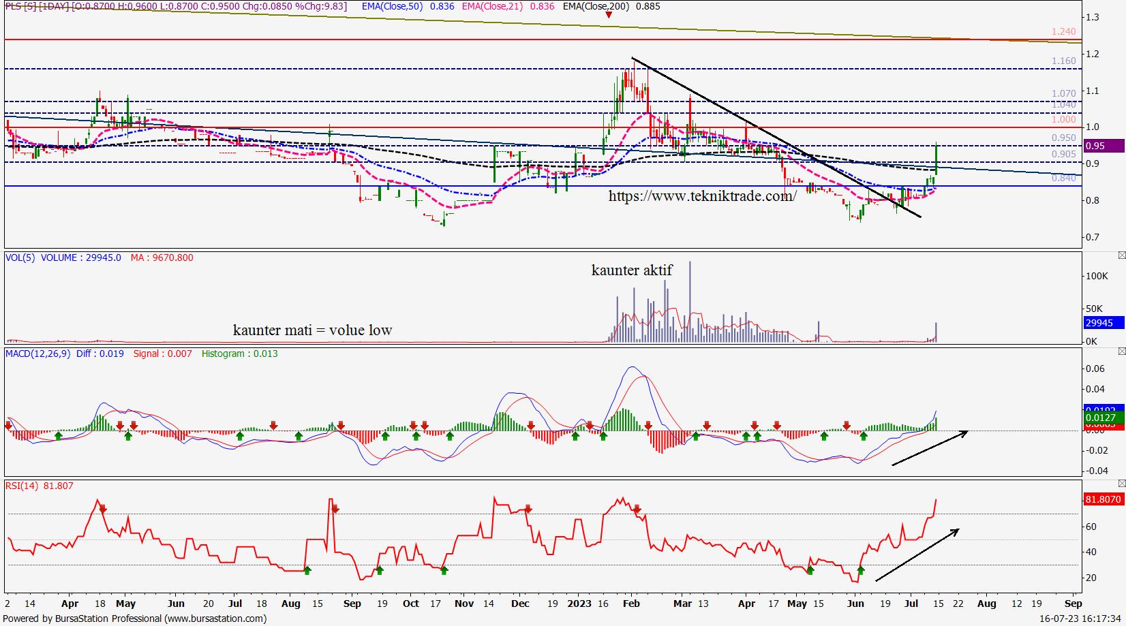The width and height of the screenshot is (1126, 626).
Task: Click the bursastation.com footer link
Action: pos(218,619)
